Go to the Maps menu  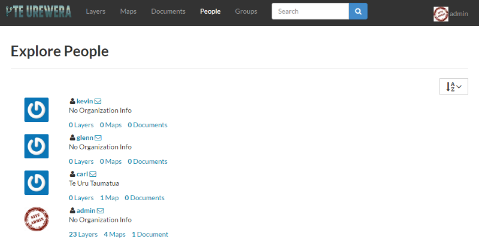[x=128, y=11]
